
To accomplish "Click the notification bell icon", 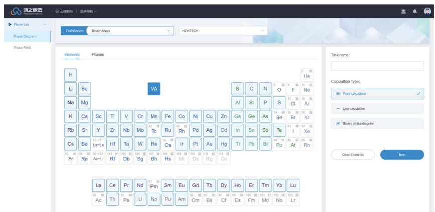I will point(415,11).
